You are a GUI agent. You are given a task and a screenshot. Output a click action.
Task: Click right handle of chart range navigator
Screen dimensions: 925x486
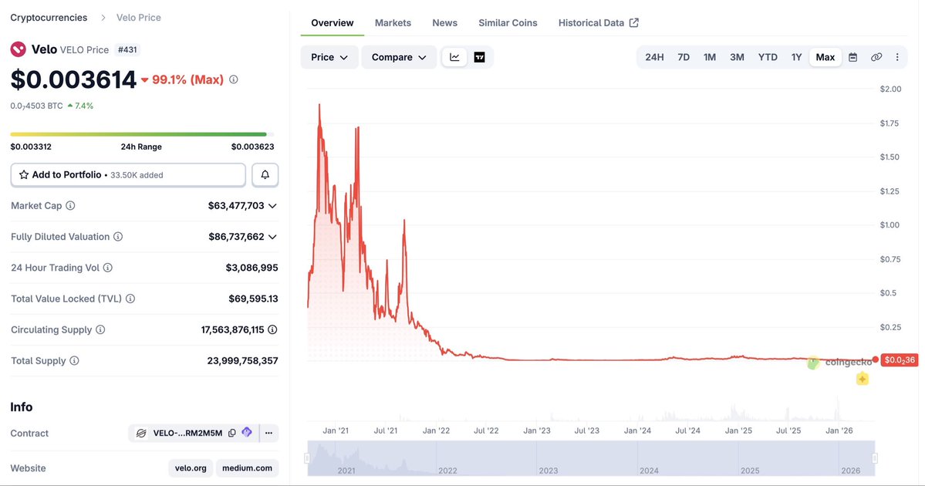(x=875, y=458)
